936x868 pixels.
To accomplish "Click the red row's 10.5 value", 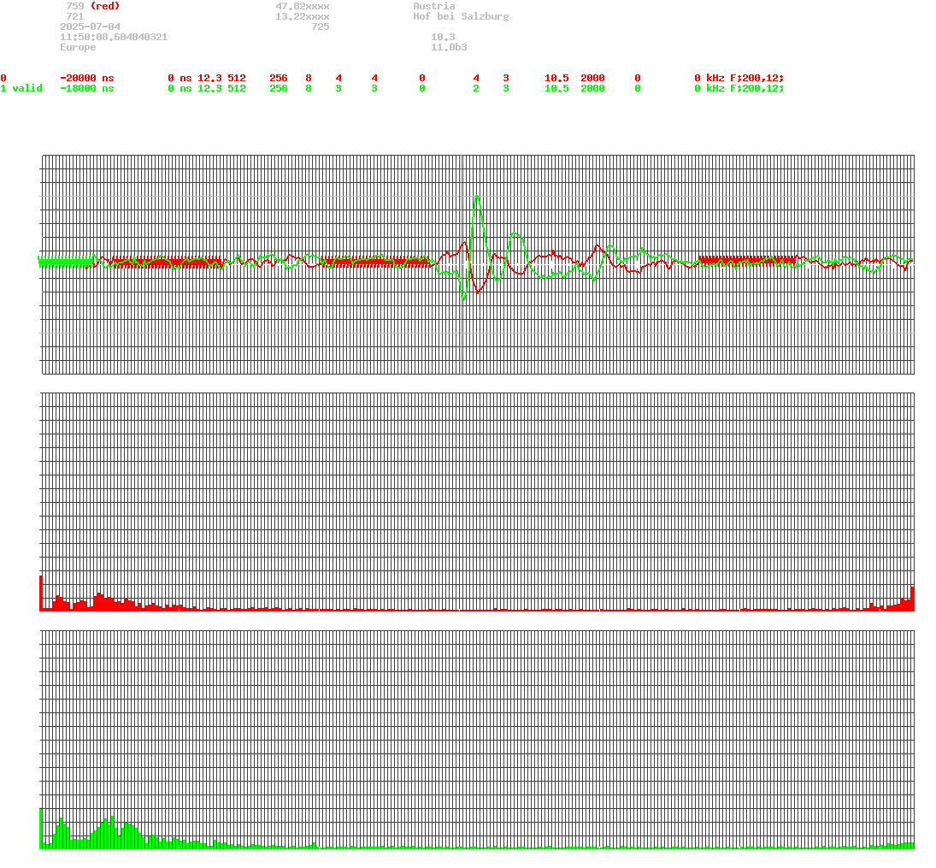I will 557,79.
